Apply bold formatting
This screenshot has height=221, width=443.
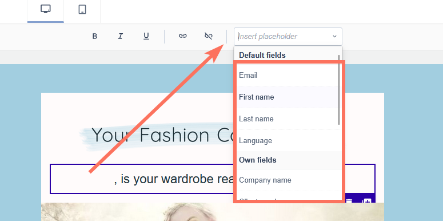point(95,36)
